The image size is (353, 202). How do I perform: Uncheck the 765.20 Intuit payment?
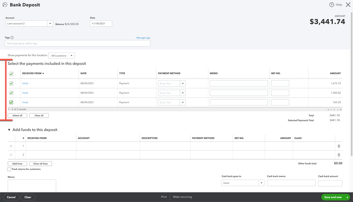click(11, 102)
